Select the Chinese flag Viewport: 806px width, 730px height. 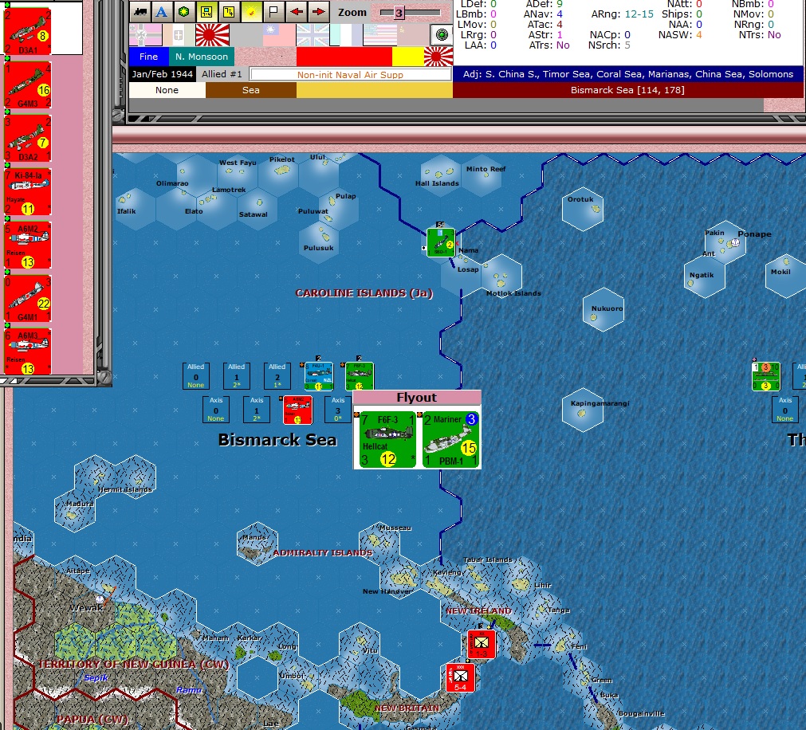click(278, 35)
